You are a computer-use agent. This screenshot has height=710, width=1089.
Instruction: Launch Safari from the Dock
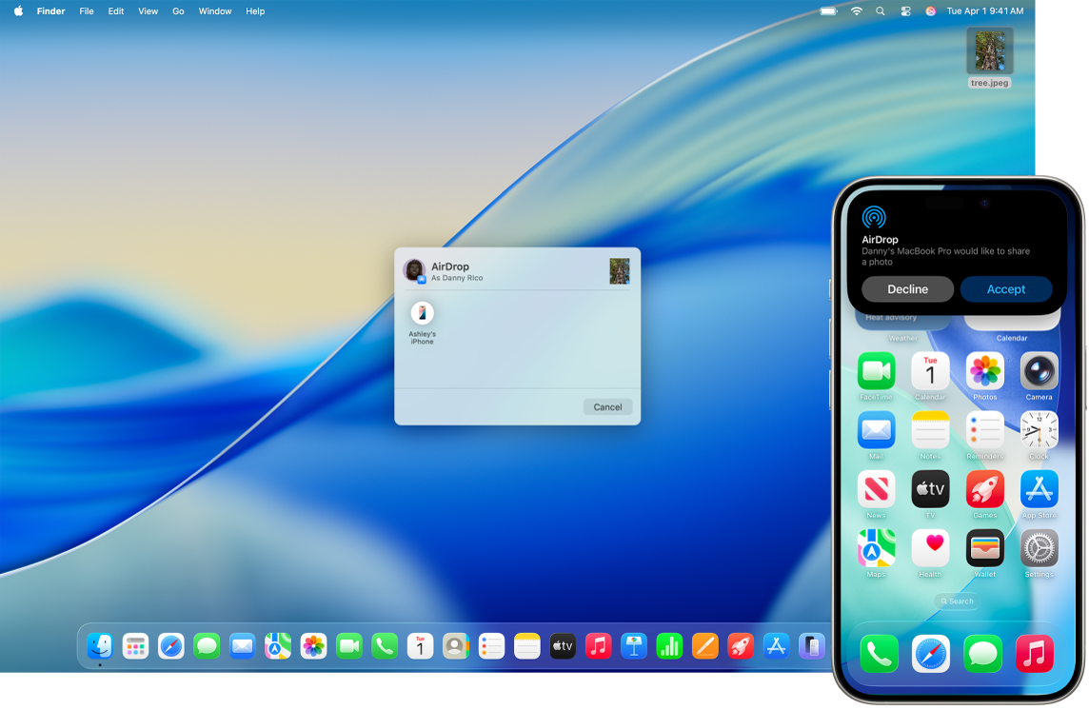pyautogui.click(x=171, y=646)
